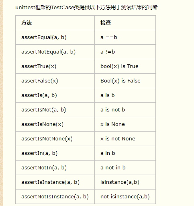Click the assertTrue(x) table entry
This screenshot has height=206, width=194.
coord(55,66)
